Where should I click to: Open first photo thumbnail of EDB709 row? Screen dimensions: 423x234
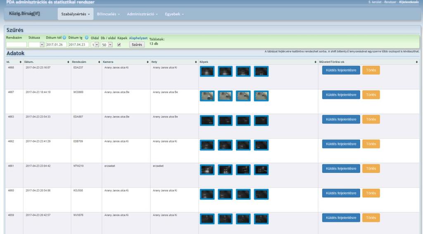pyautogui.click(x=207, y=145)
